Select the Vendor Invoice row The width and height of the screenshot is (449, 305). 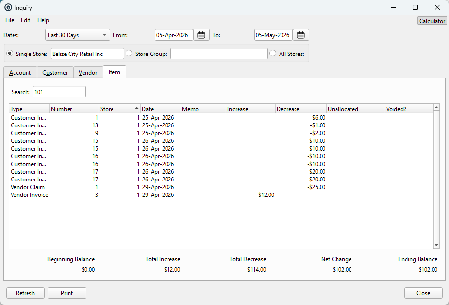click(x=221, y=195)
